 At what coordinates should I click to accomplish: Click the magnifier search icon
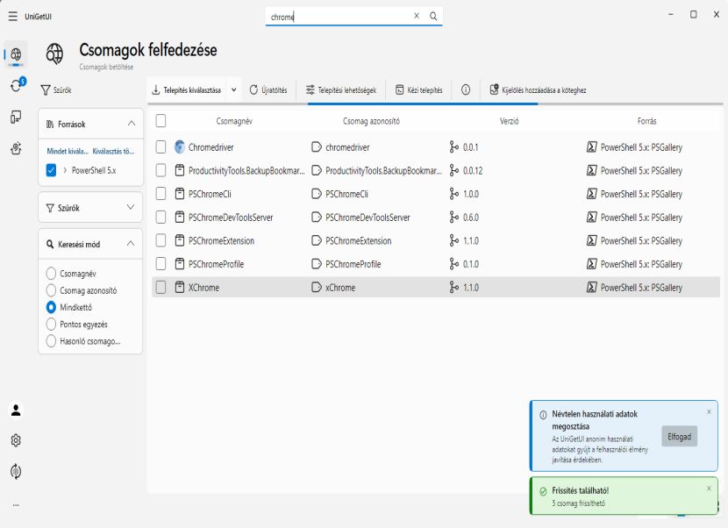tap(433, 17)
